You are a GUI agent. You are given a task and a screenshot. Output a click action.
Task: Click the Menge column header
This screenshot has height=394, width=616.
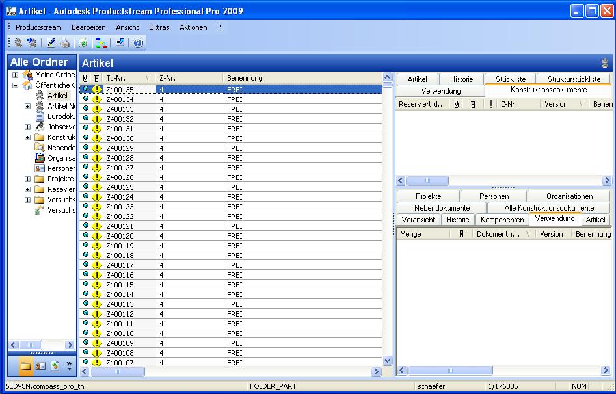(423, 234)
